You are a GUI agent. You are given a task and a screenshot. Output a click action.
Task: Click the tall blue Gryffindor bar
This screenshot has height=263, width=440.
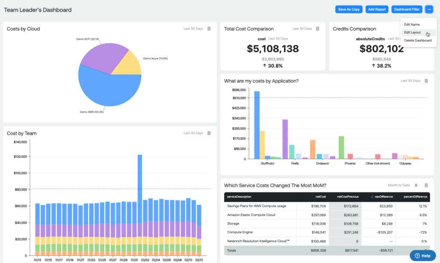click(x=257, y=125)
